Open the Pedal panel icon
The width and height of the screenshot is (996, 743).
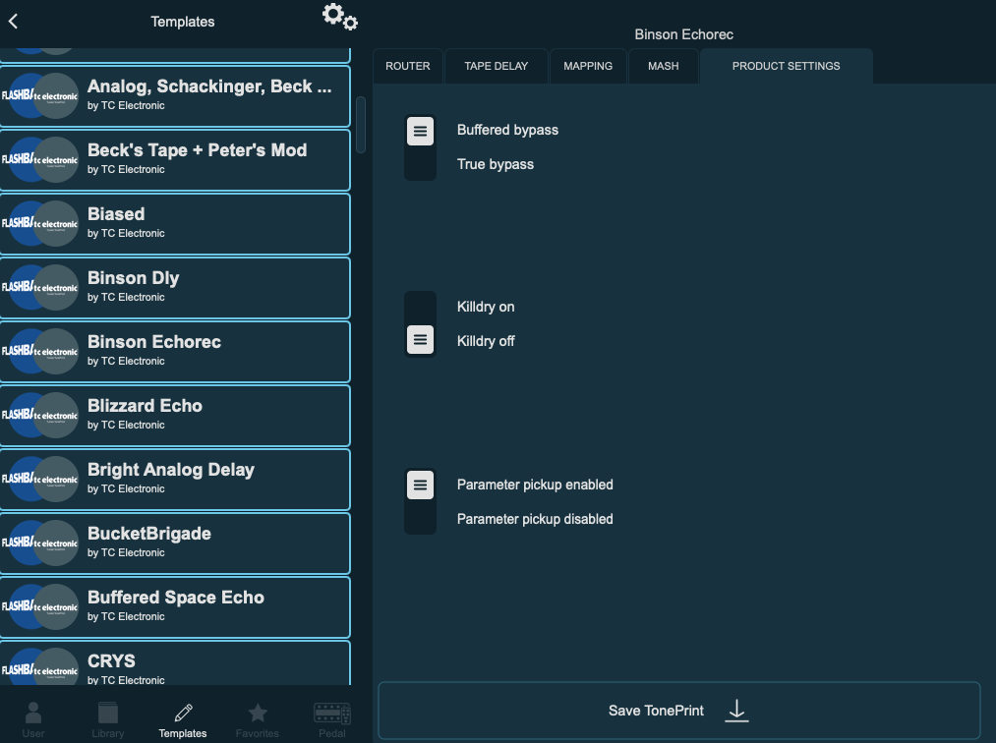point(331,717)
